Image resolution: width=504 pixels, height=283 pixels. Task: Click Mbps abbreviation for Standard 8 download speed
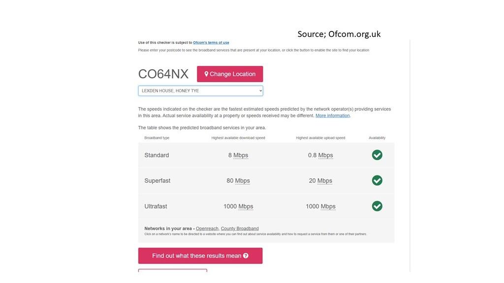pos(241,155)
